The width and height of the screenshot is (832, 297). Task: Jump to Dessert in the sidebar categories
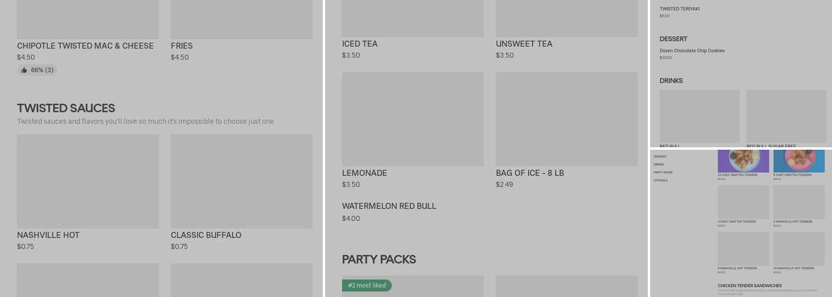click(x=660, y=157)
